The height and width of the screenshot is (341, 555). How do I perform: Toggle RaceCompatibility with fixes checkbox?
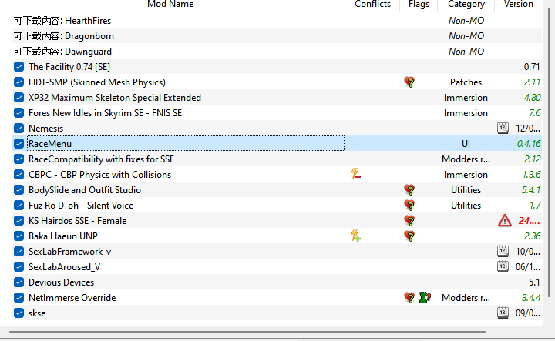[x=18, y=159]
